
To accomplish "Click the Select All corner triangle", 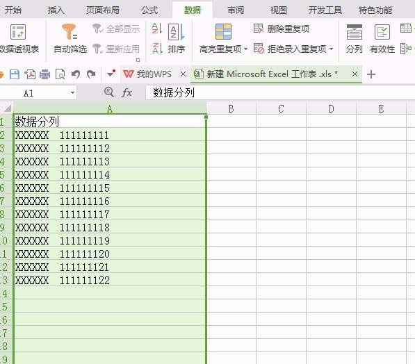I will pyautogui.click(x=8, y=108).
